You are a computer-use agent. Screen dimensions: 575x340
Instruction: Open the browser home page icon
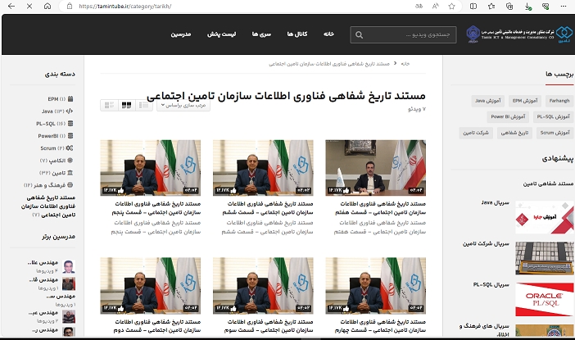tap(48, 6)
